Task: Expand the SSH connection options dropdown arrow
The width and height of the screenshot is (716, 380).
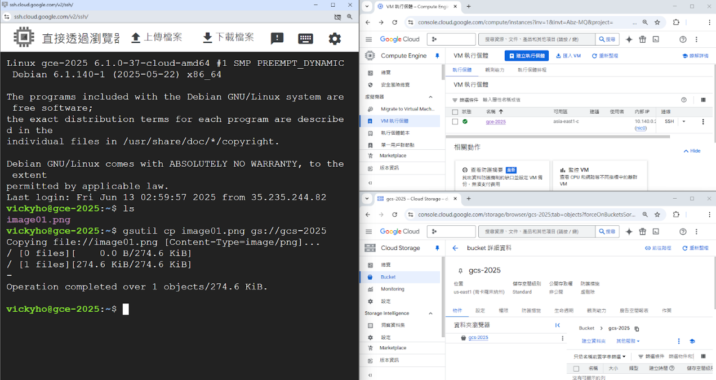Action: click(x=684, y=122)
